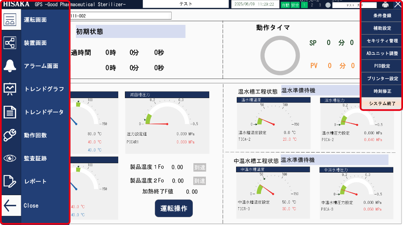This screenshot has width=403, height=225.
Task: Toggle the green 安全 status indicator
Action: [295, 5]
